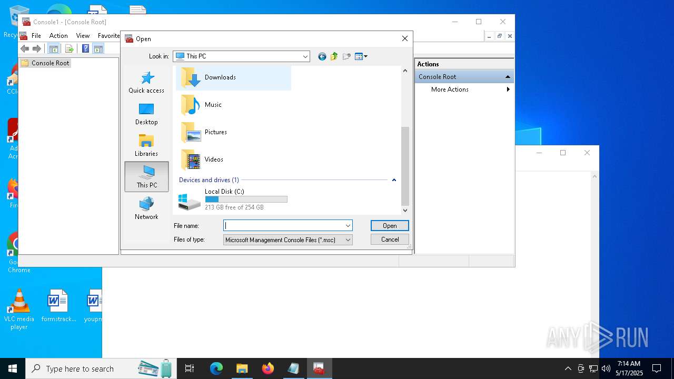Select Network in places bar

[x=146, y=209]
